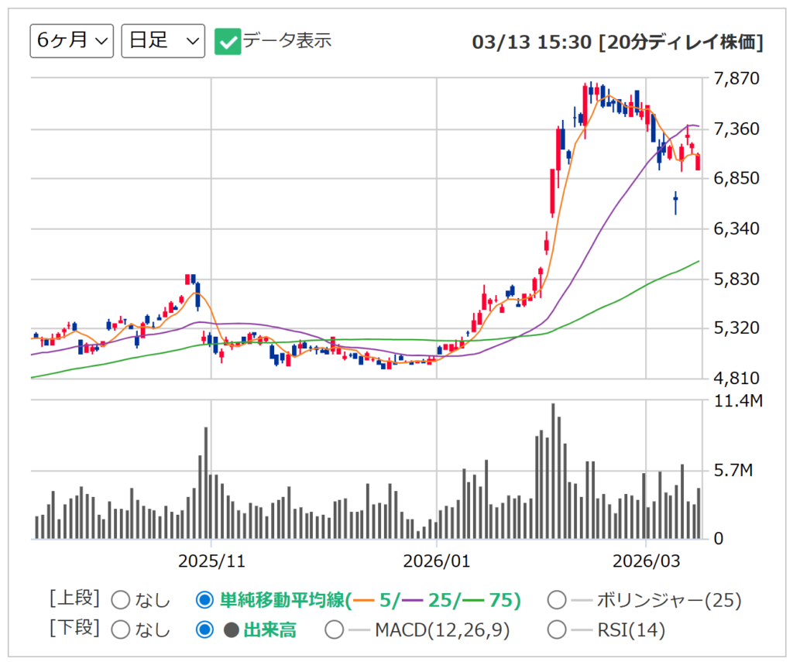Enable the ボリンジャー(25) overlay radio

coord(557,600)
